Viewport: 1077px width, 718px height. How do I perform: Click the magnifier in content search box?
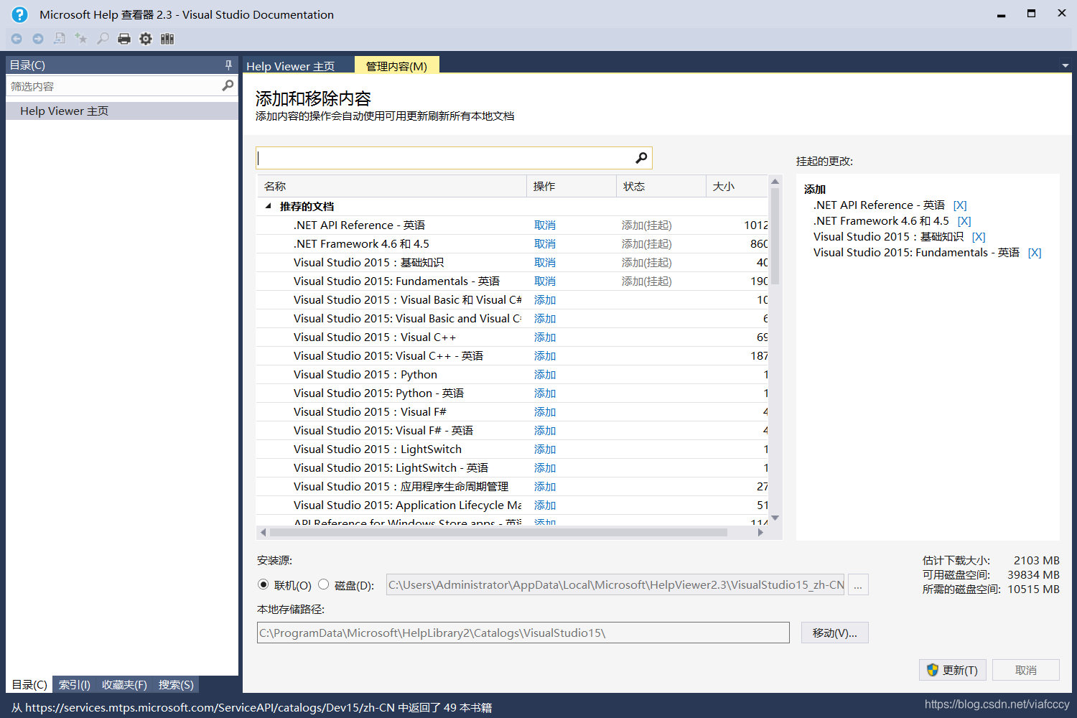click(x=641, y=158)
